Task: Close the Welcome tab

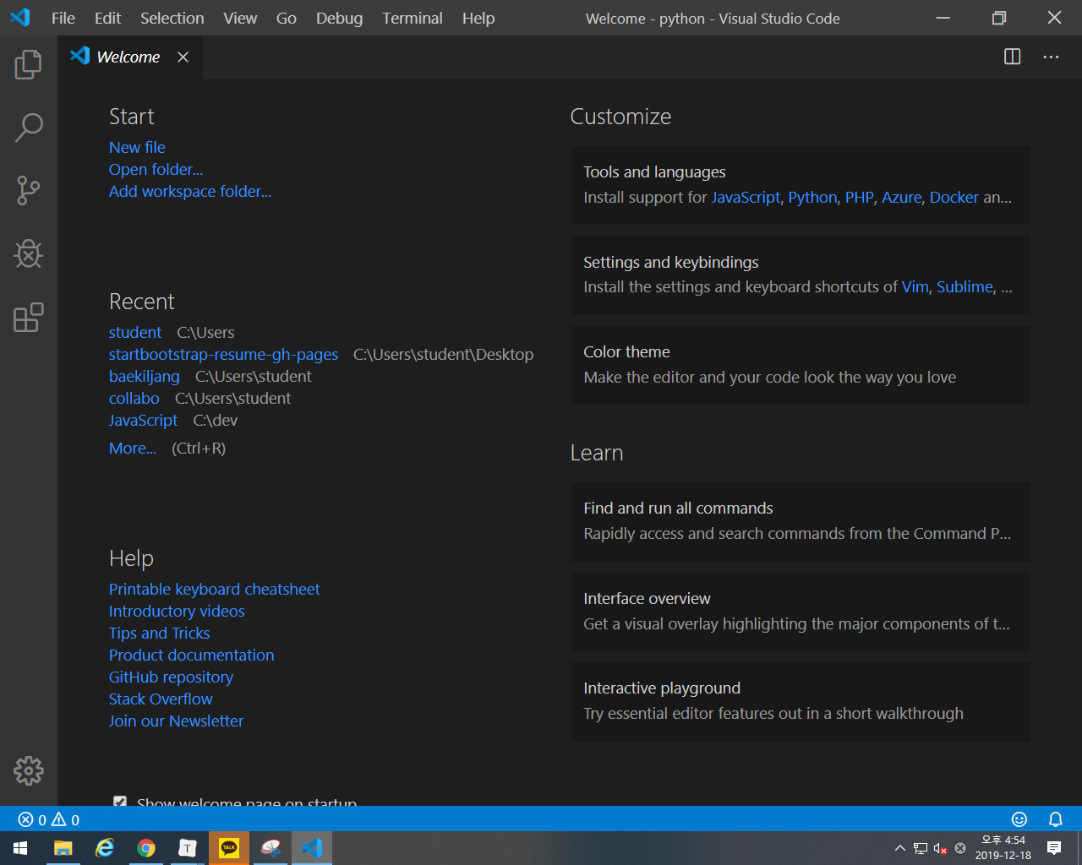Action: pos(183,57)
